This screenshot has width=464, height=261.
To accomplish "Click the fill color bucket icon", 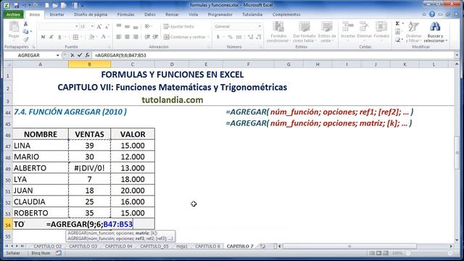I will (x=91, y=37).
